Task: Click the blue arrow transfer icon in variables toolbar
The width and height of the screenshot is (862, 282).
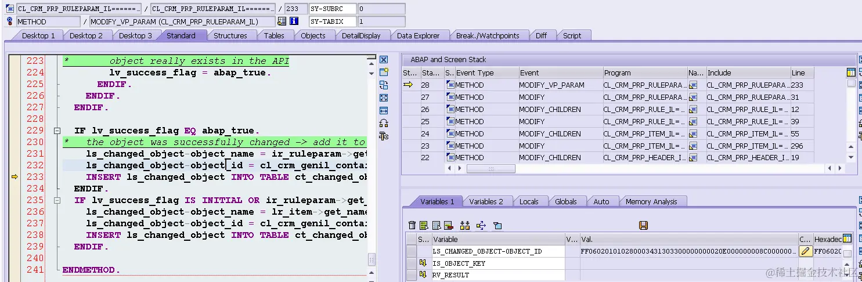Action: point(481,225)
